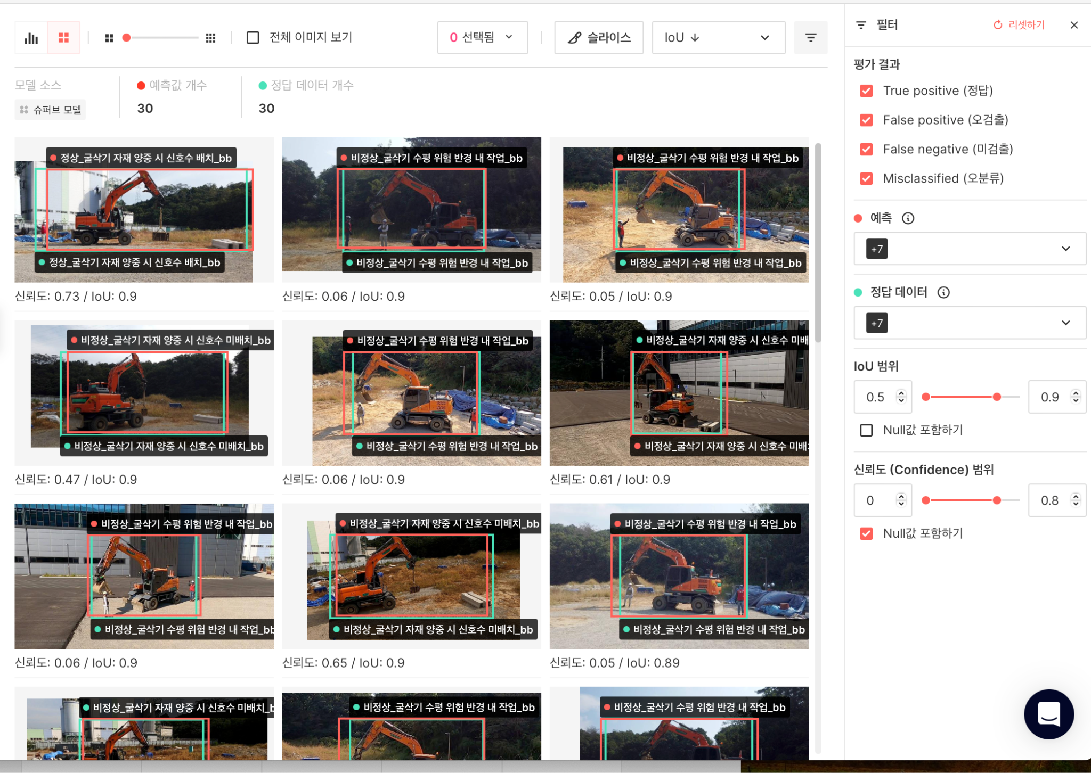The width and height of the screenshot is (1091, 773).
Task: Expand the 예측 class +7 dropdown
Action: [970, 249]
